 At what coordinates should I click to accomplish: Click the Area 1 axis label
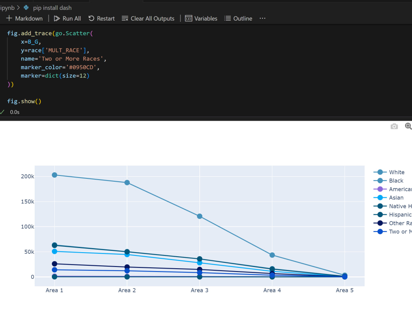pyautogui.click(x=54, y=290)
